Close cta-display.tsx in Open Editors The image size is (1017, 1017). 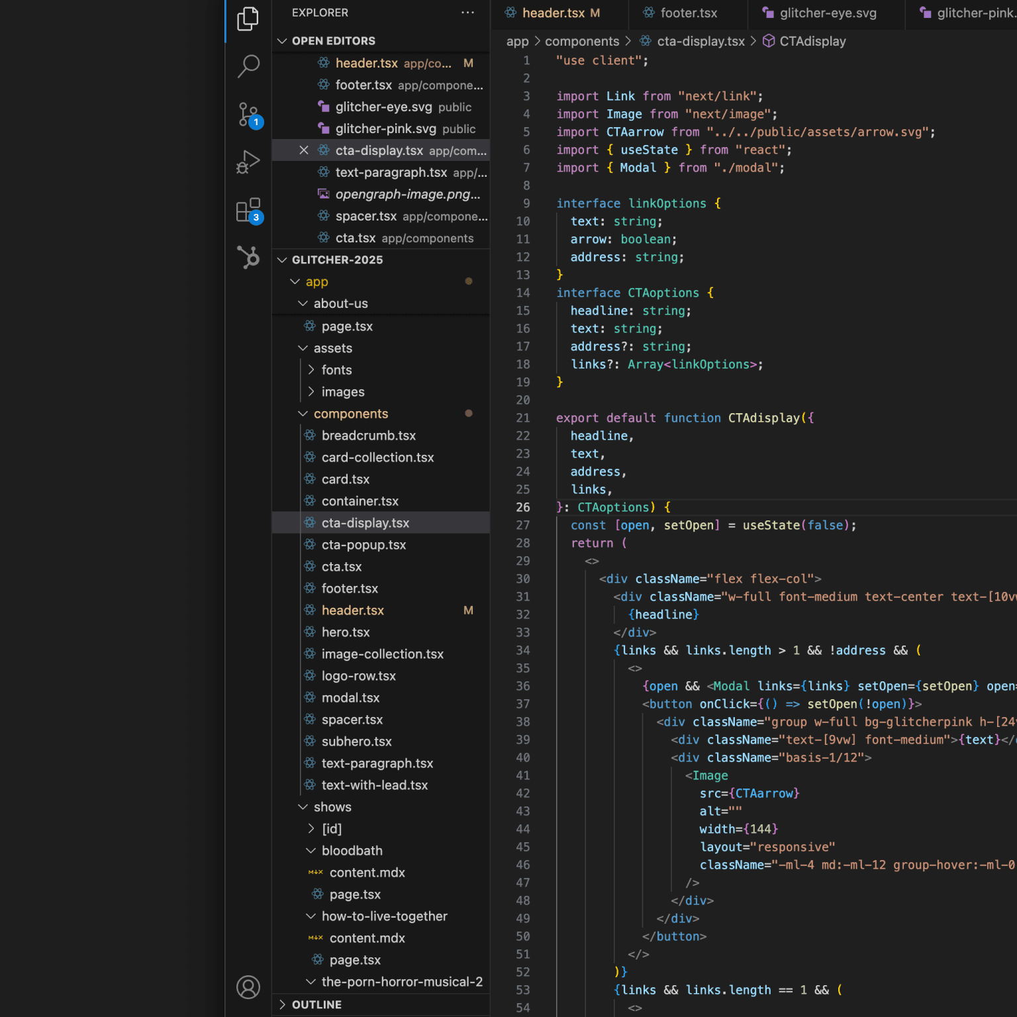point(304,150)
